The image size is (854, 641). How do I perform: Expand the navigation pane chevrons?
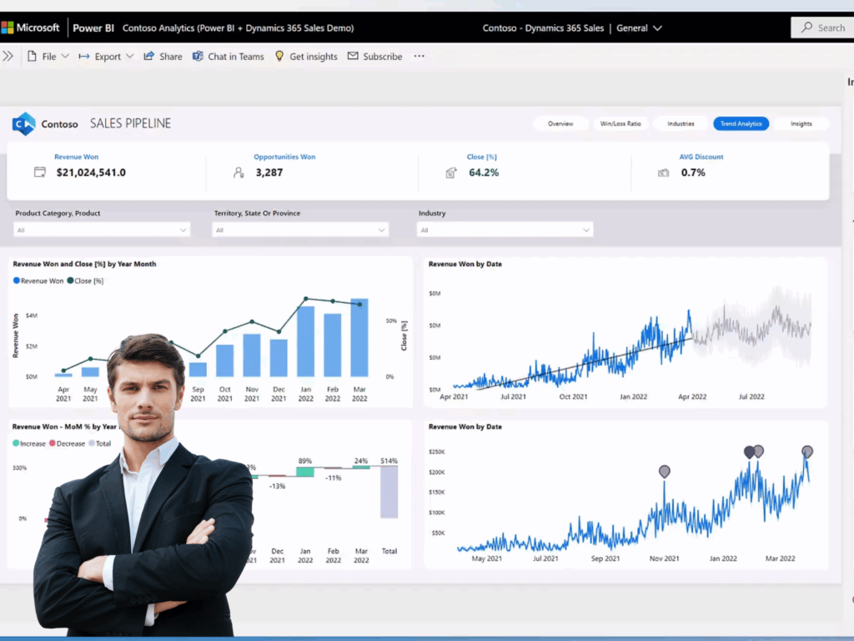(8, 57)
